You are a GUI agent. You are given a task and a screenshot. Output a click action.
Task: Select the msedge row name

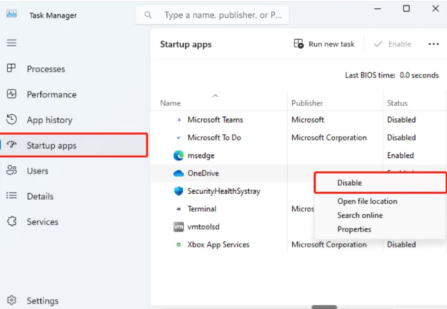point(201,156)
